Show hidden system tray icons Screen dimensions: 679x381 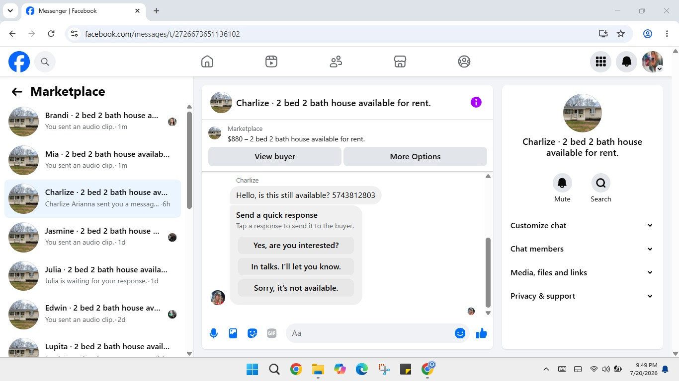tap(546, 369)
